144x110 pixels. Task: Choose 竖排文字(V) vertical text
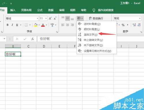tap(97, 35)
